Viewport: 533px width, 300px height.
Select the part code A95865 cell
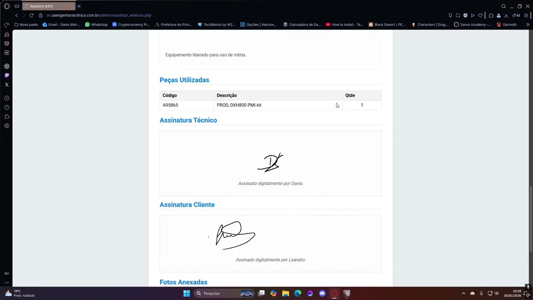[x=187, y=105]
